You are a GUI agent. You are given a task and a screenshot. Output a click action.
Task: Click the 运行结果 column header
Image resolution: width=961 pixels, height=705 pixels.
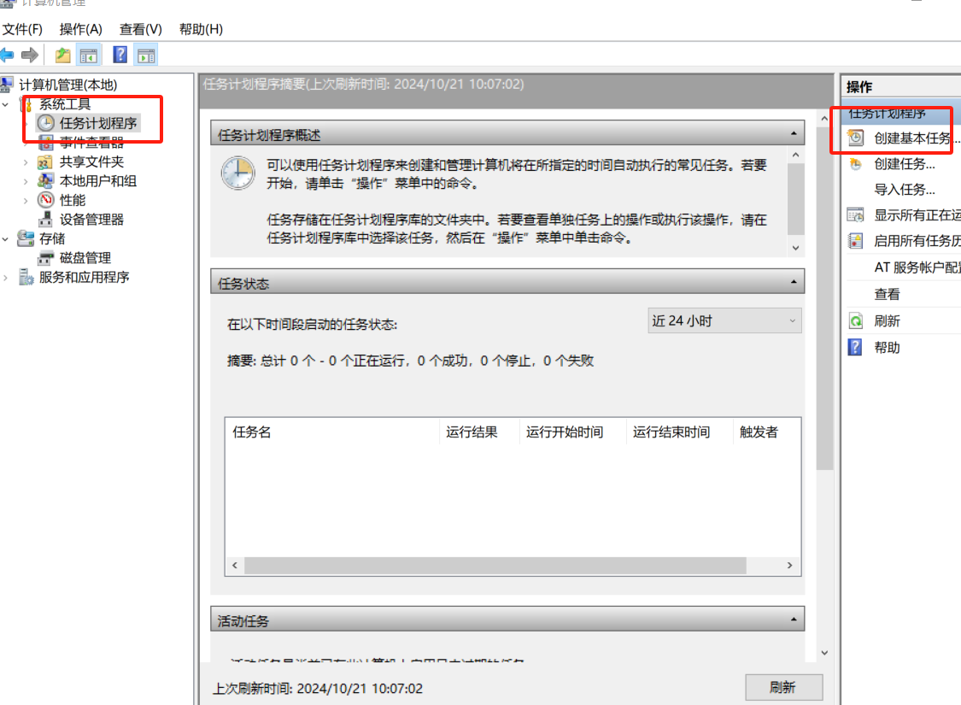(x=479, y=432)
